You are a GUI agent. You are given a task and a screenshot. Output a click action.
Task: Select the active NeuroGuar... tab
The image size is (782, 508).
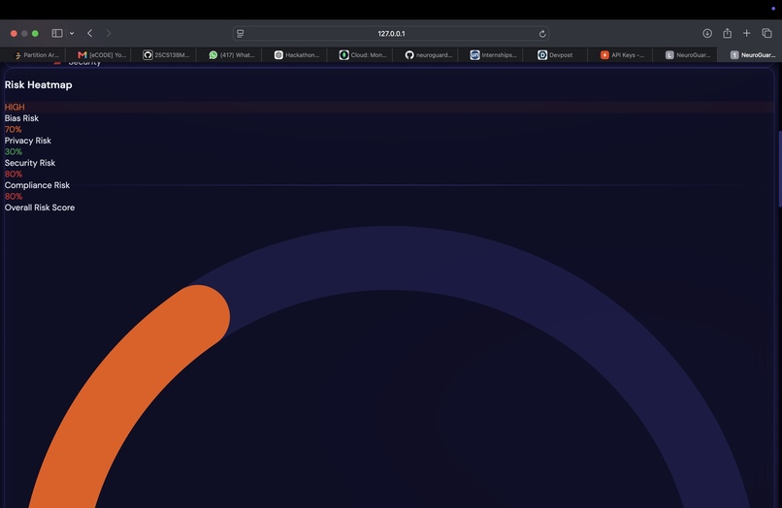point(750,55)
